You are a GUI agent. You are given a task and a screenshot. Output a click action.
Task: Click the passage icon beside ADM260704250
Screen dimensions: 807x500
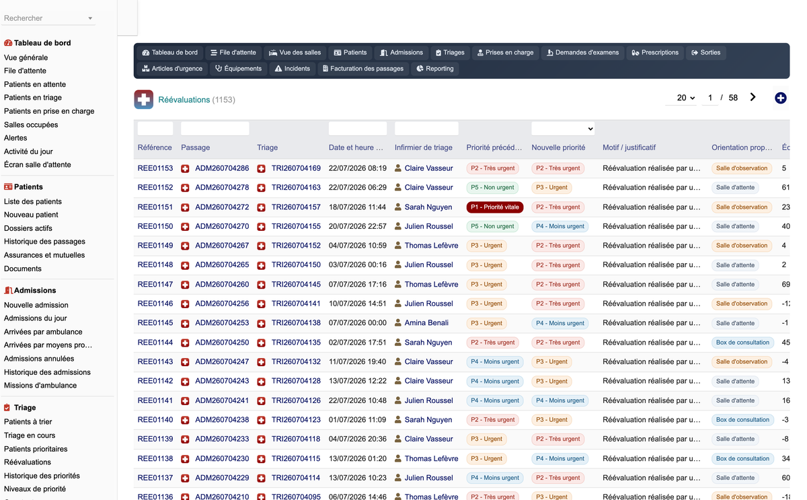tap(185, 343)
